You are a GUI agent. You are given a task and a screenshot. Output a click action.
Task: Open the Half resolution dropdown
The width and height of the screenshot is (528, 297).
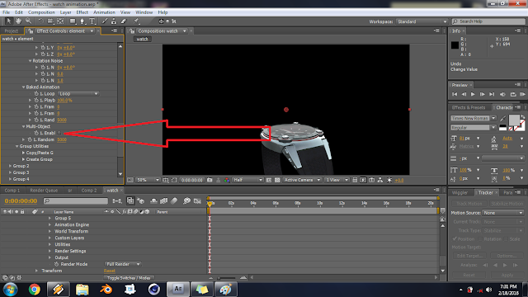click(x=247, y=180)
